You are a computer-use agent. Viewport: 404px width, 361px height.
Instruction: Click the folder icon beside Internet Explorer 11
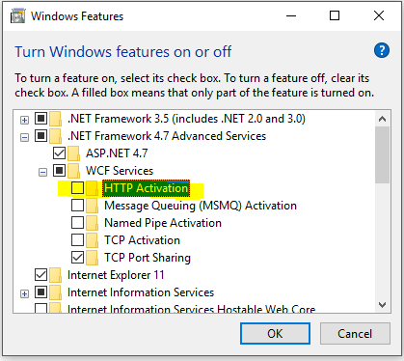pos(55,275)
